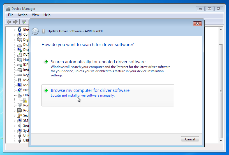Open the View menu
This screenshot has height=155, width=229.
coord(35,15)
